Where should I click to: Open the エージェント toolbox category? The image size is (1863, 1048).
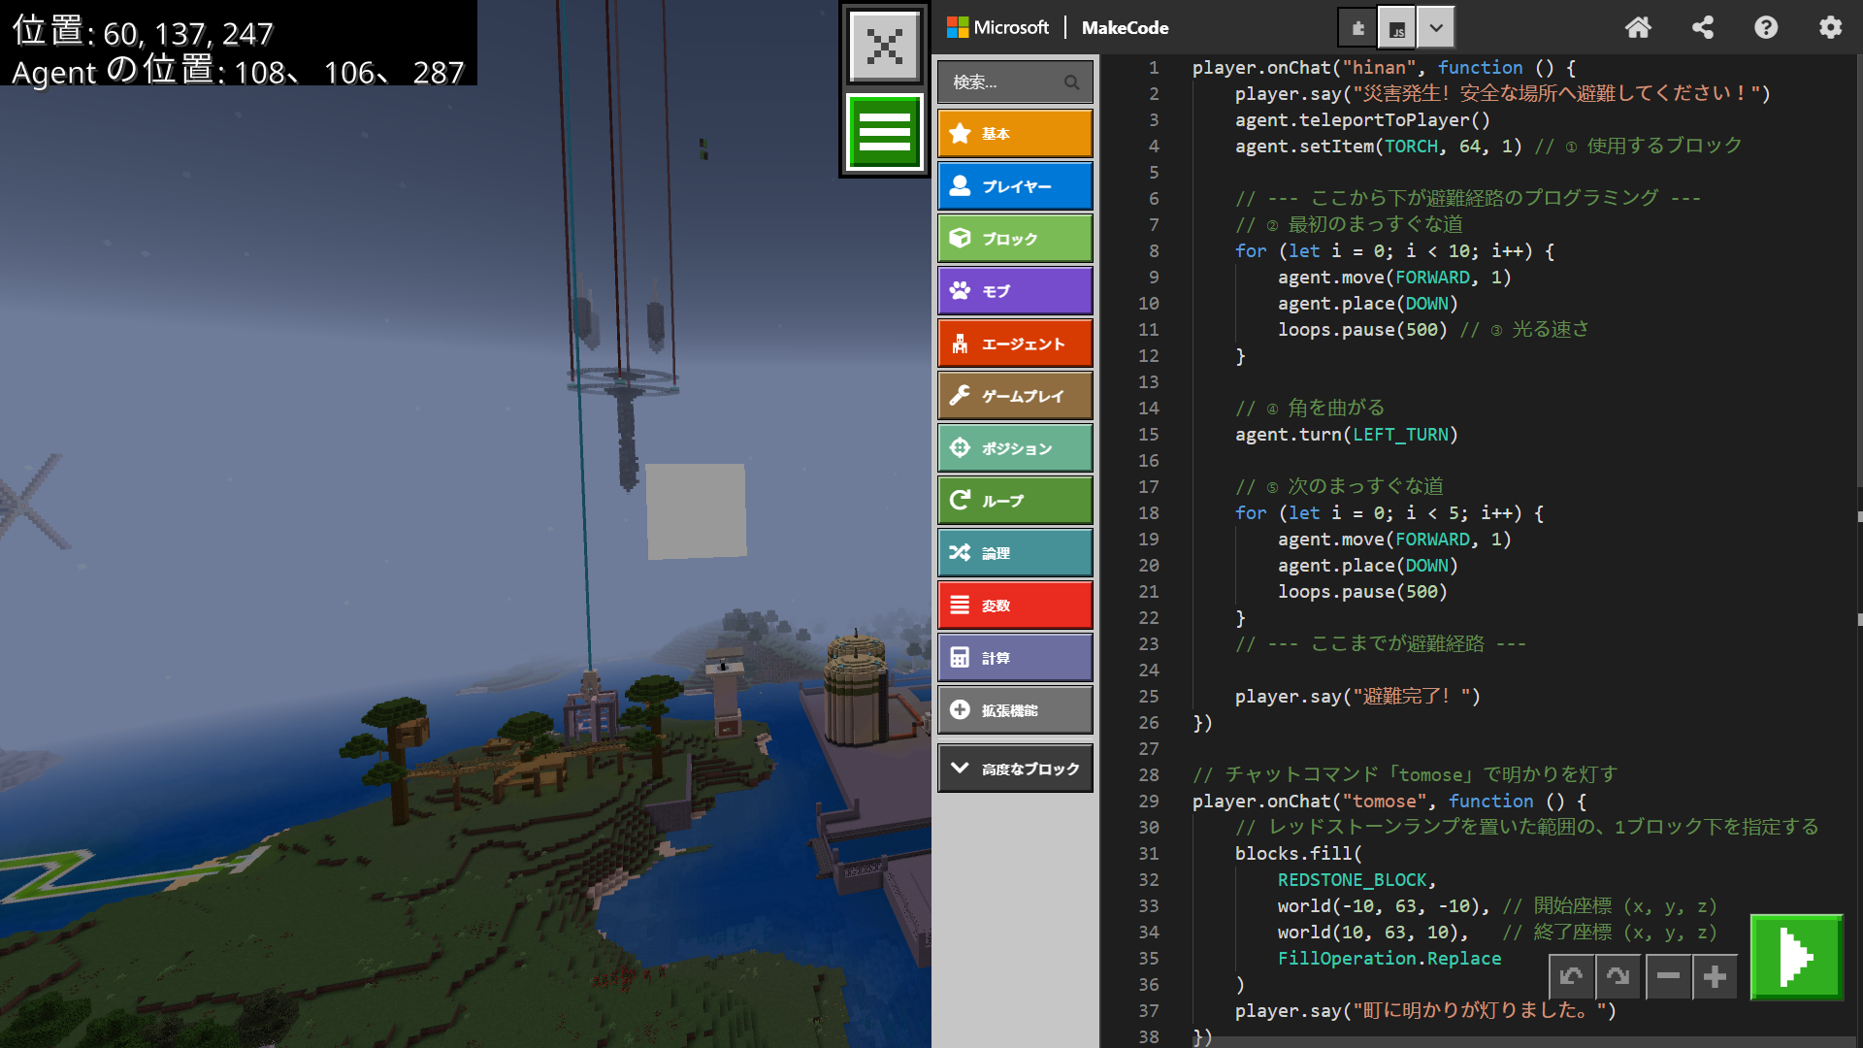point(1015,344)
